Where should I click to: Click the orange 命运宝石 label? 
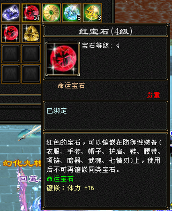point(71,86)
